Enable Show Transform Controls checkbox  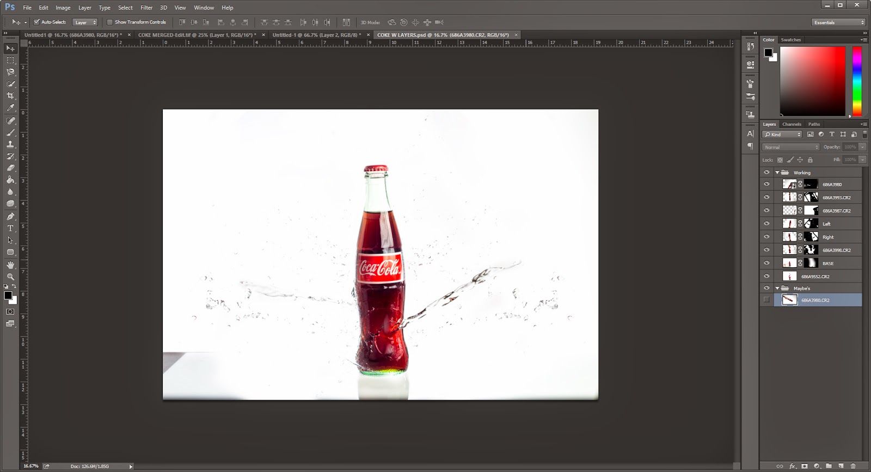pyautogui.click(x=109, y=22)
